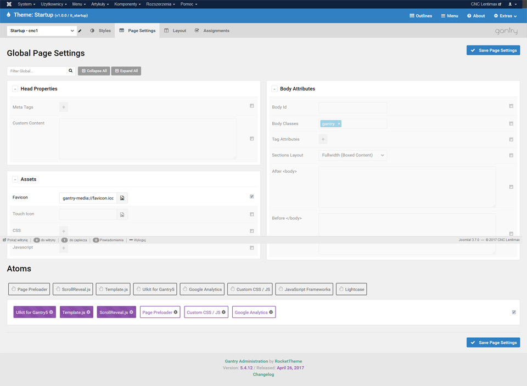Image resolution: width=527 pixels, height=386 pixels.
Task: Switch to the Layout tab
Action: pyautogui.click(x=175, y=31)
